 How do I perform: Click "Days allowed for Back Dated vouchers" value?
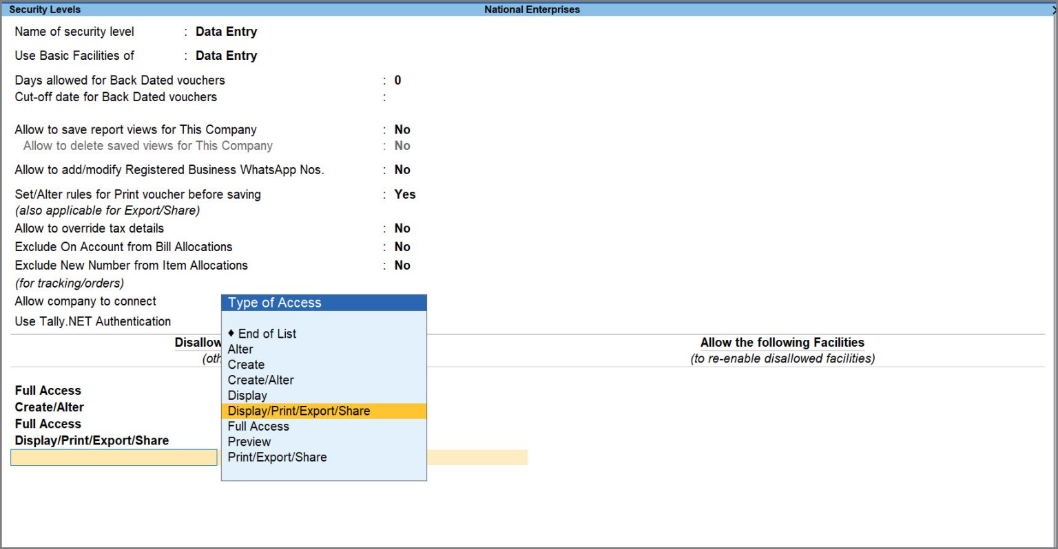[x=397, y=80]
